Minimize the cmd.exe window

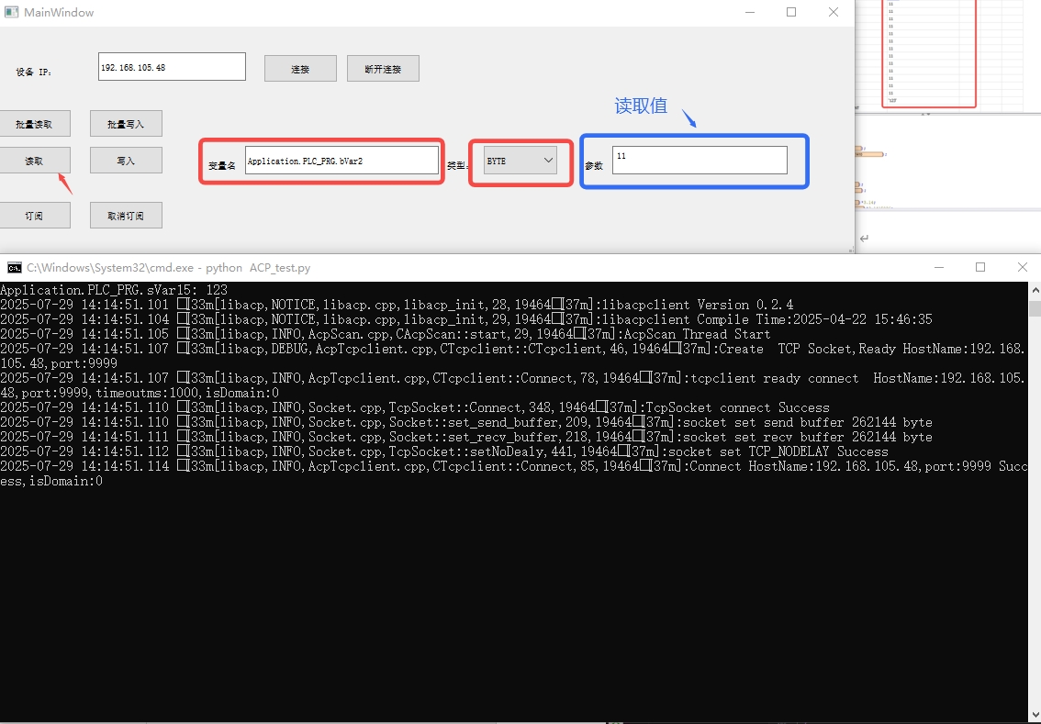(x=939, y=267)
